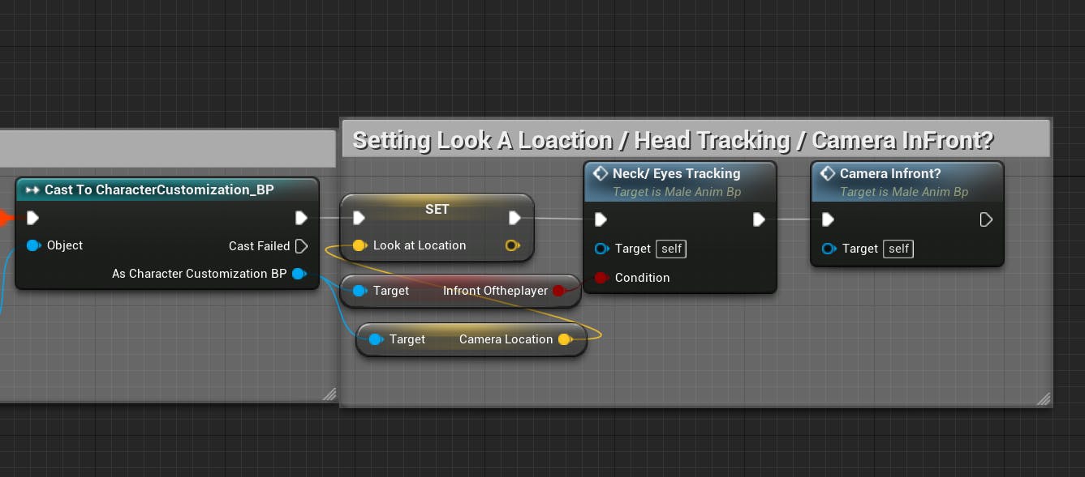Image resolution: width=1085 pixels, height=477 pixels.
Task: Click the Cast Failed execution pin
Action: point(301,245)
